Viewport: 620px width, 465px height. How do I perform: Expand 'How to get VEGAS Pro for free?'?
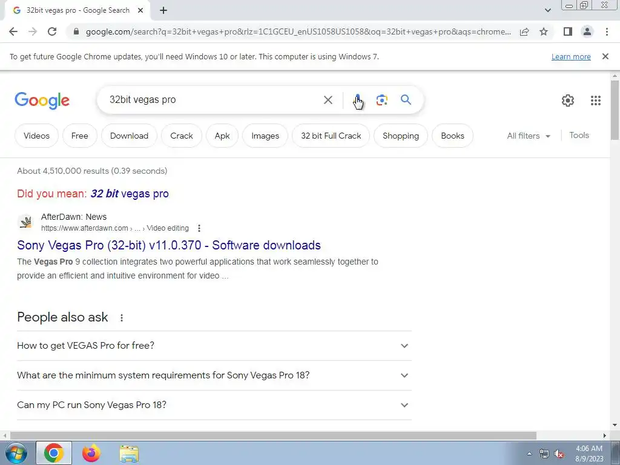pos(214,346)
